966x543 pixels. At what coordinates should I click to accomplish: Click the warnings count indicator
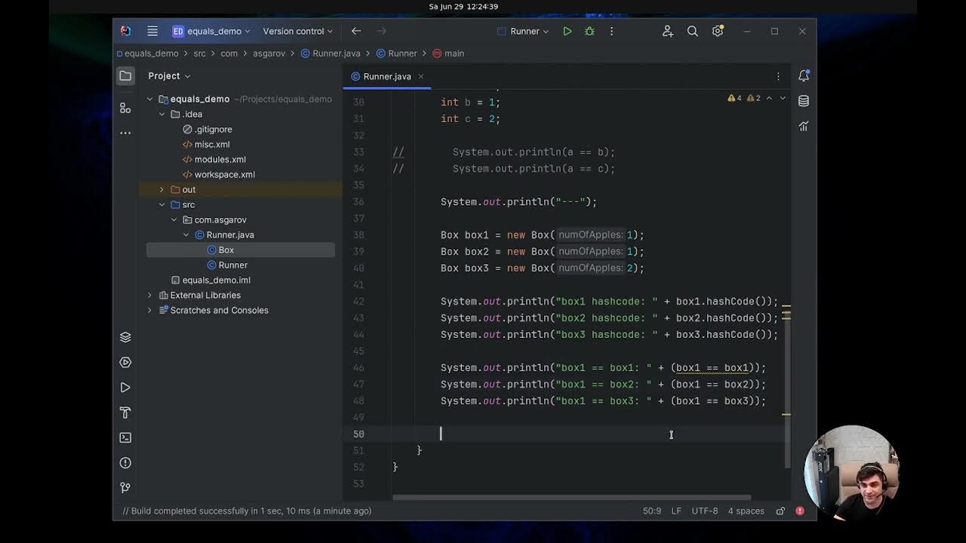pos(734,99)
